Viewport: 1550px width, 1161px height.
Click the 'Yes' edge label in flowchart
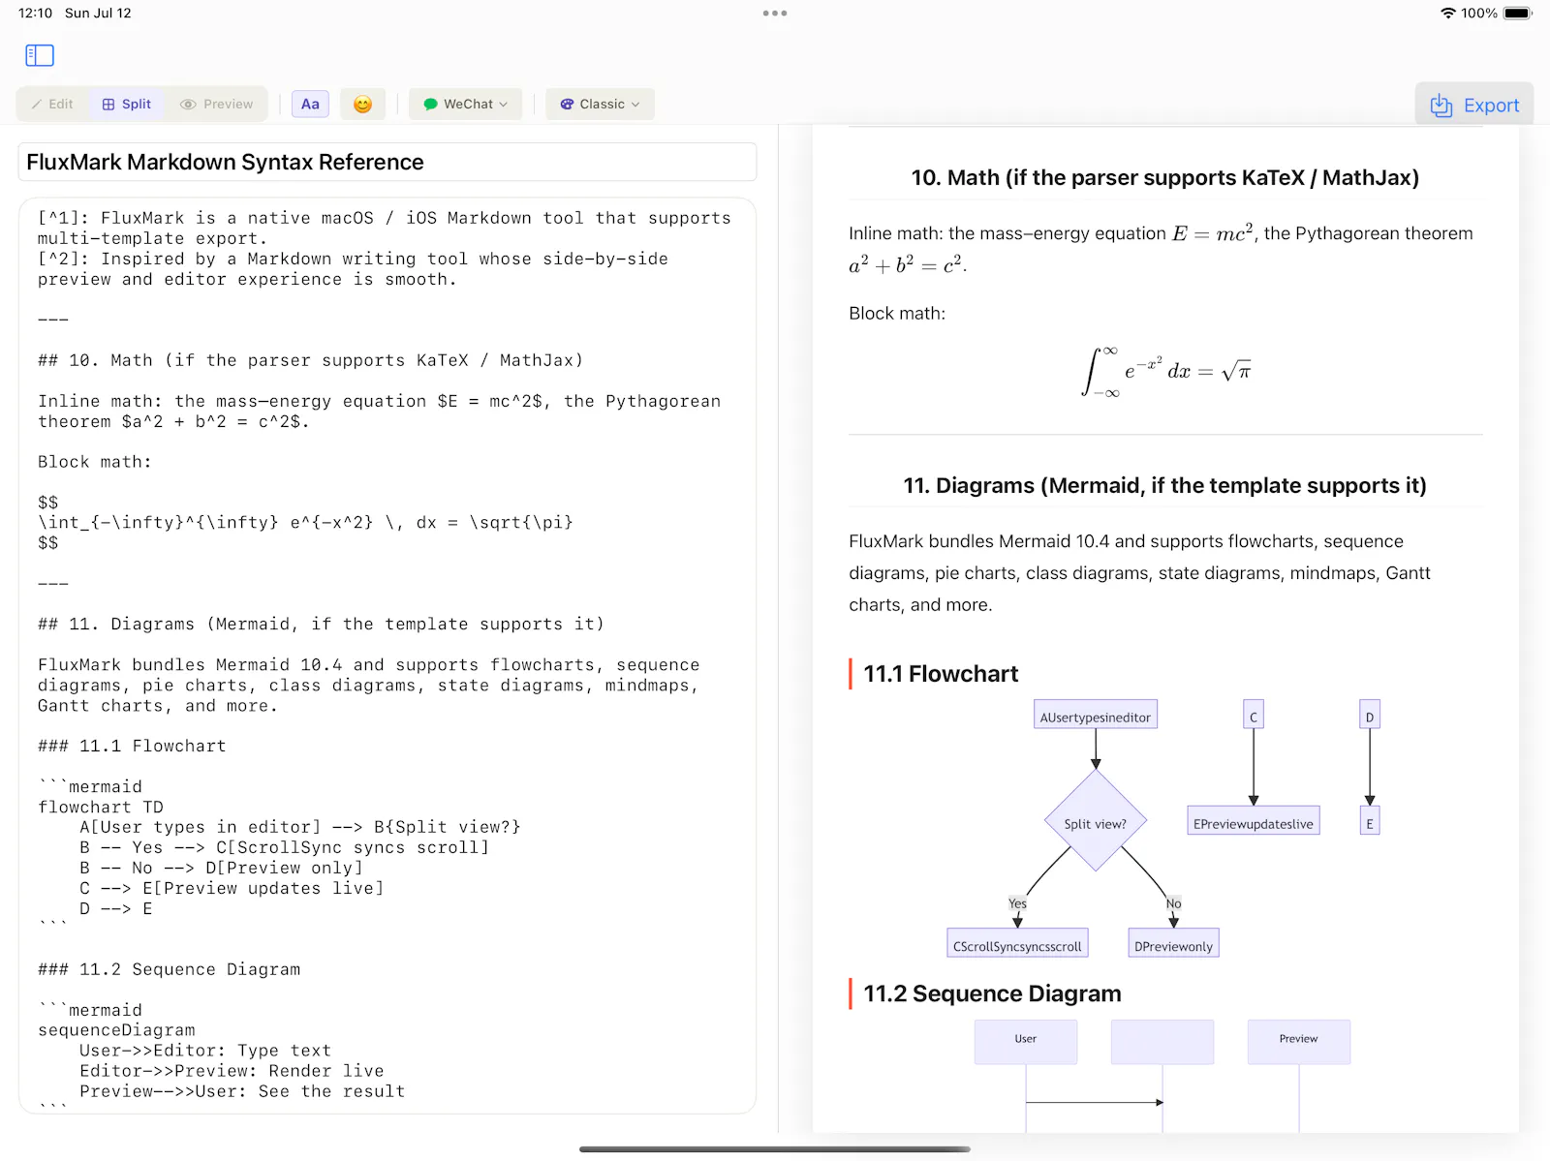pos(1017,903)
